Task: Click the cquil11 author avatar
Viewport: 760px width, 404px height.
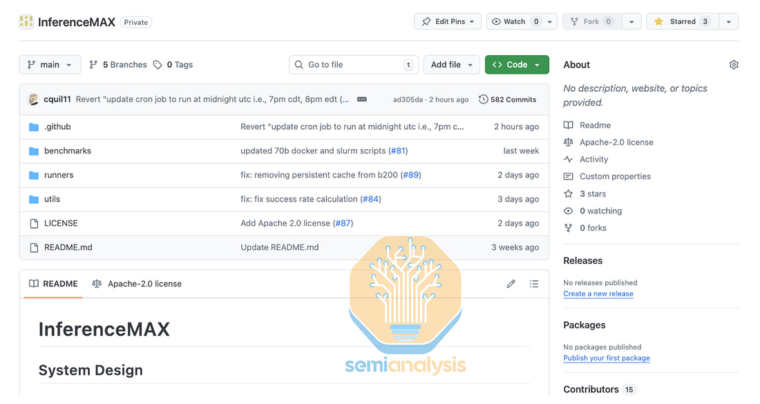Action: 33,99
